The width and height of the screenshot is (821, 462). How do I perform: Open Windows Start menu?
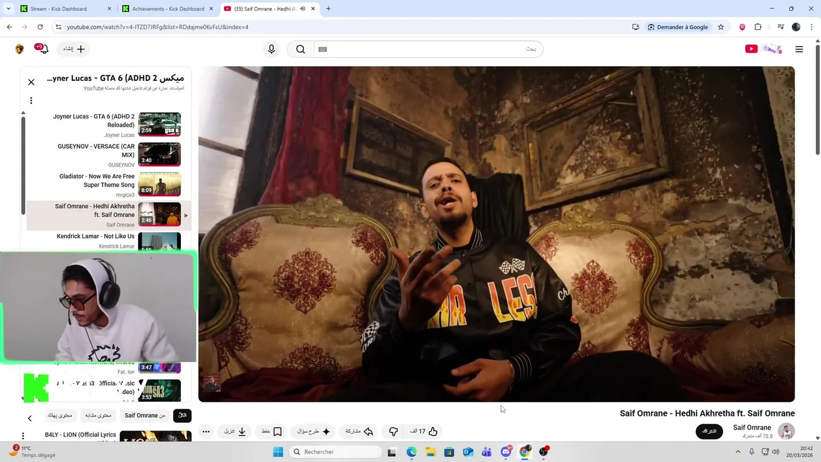coord(278,452)
